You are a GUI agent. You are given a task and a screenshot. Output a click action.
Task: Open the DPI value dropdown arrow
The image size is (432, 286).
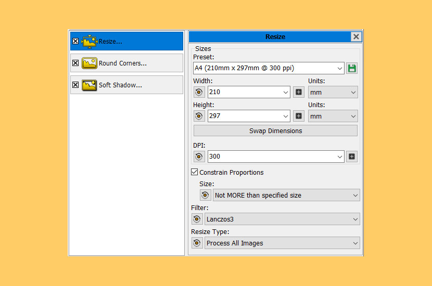pyautogui.click(x=340, y=157)
